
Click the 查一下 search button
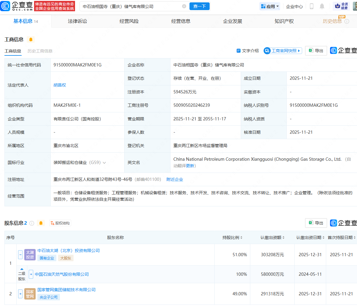[x=199, y=6]
